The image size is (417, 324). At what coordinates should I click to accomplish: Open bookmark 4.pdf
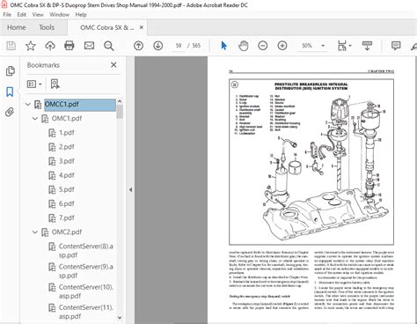[x=67, y=175]
